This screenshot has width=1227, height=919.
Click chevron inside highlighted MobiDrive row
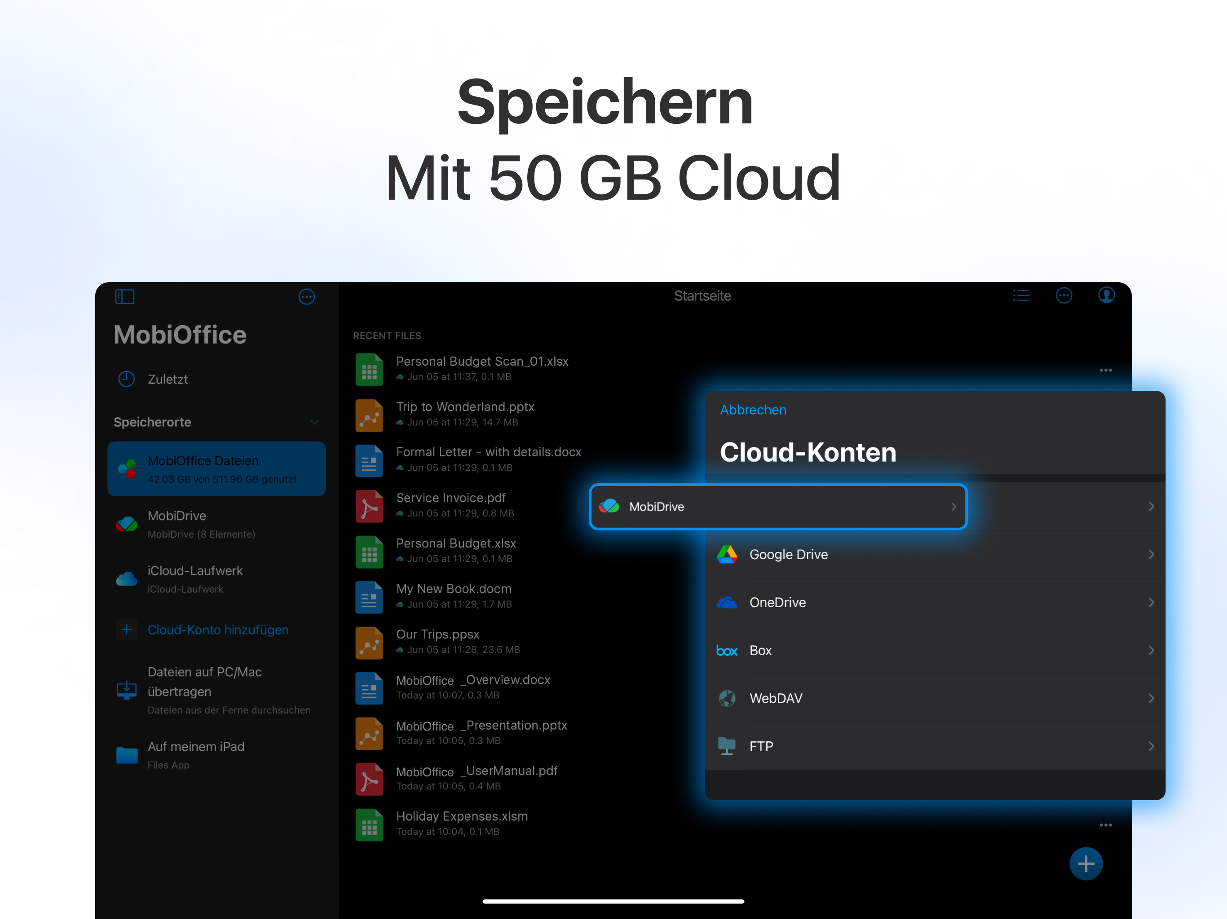(x=953, y=507)
